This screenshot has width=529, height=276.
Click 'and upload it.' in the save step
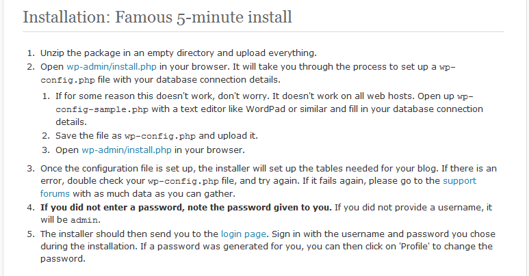pos(229,136)
